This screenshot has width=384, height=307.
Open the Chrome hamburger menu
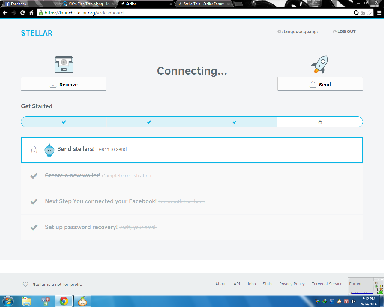[x=379, y=13]
